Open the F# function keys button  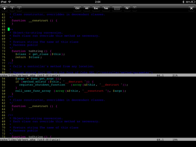coord(127,8)
